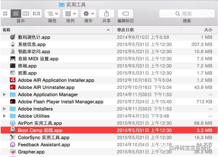Click the 68.8 MB size value
The width and height of the screenshot is (218, 157).
click(203, 123)
